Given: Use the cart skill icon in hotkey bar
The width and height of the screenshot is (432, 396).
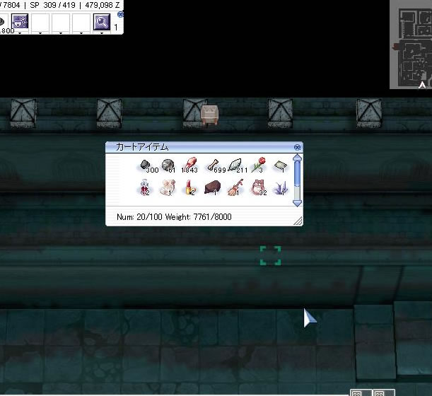Looking at the screenshot, I should [20, 21].
